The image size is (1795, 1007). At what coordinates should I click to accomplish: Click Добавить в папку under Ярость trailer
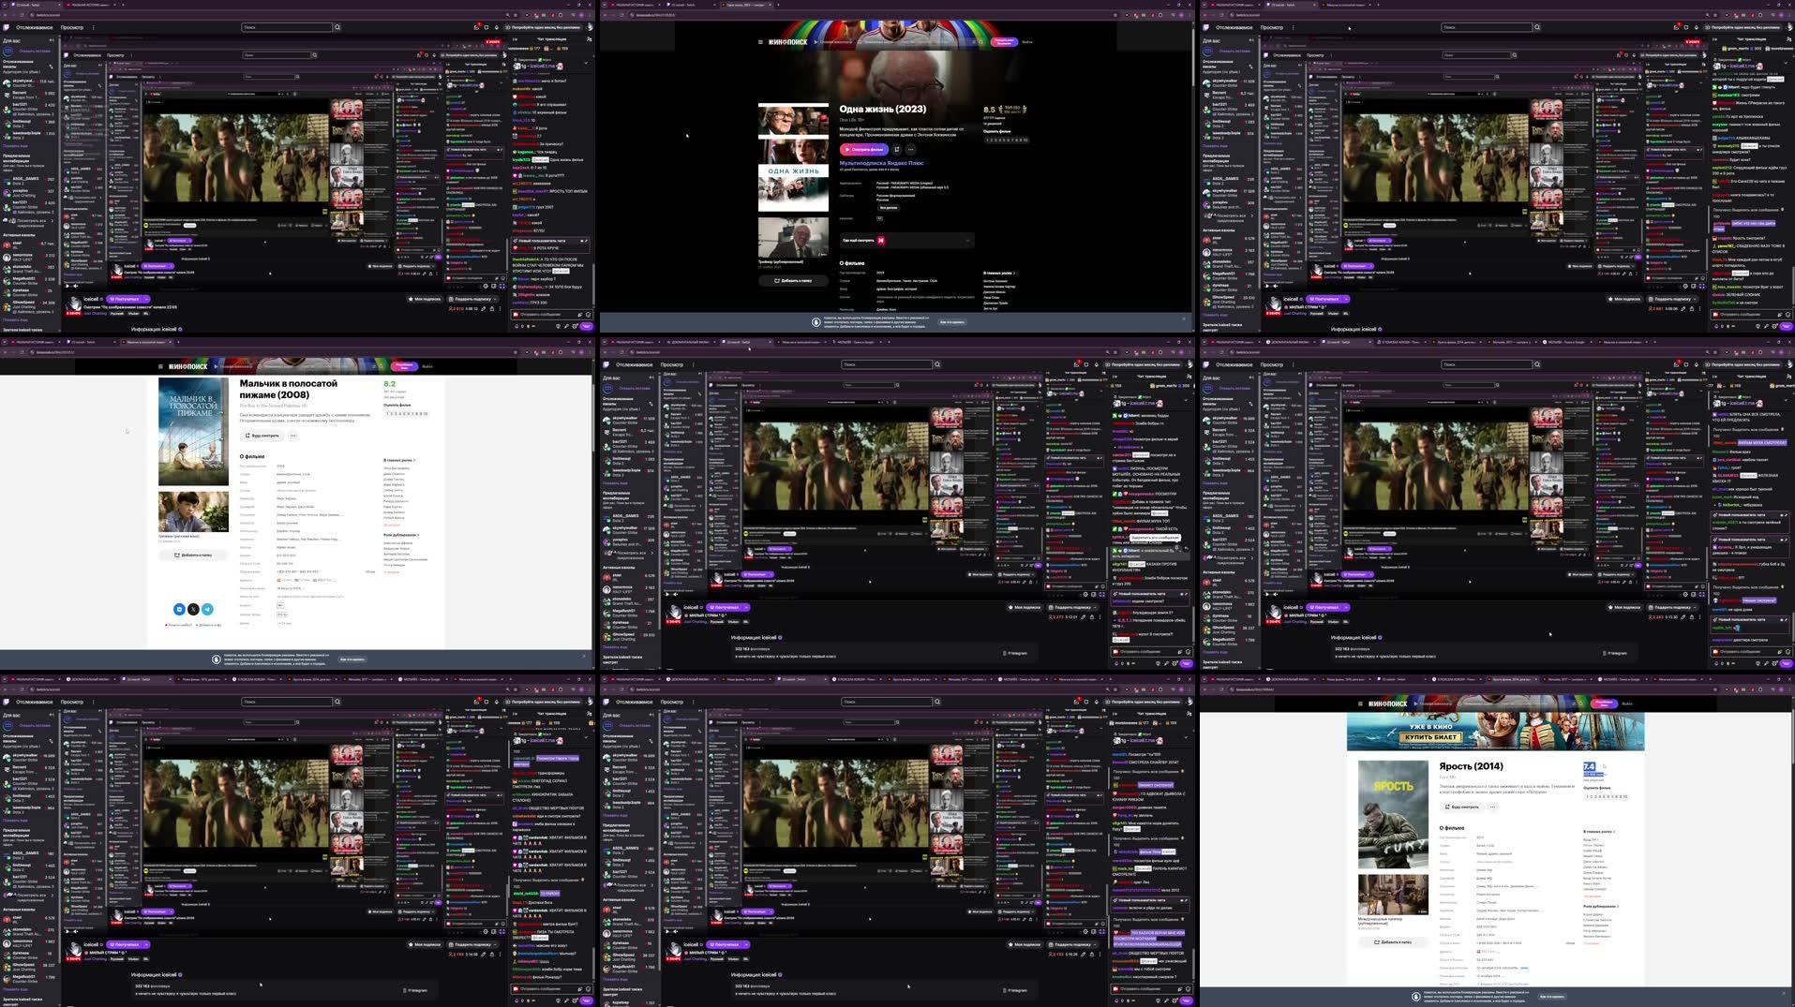coord(1394,941)
